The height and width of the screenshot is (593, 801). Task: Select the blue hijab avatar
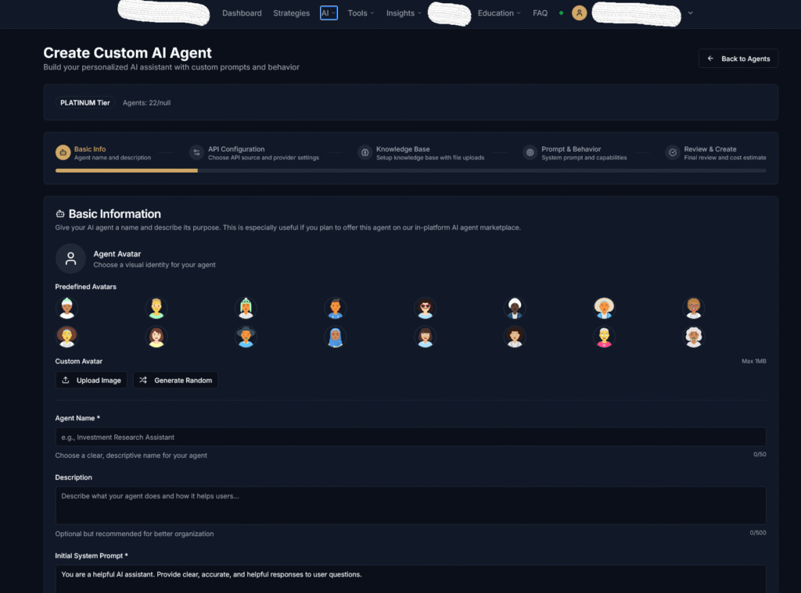(336, 338)
